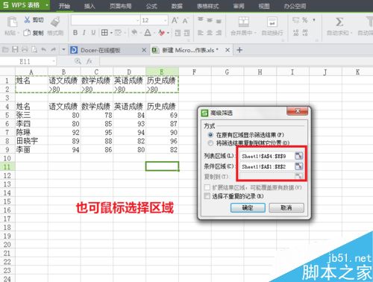Click the Merge and Center (合并居中) icon
373x282 pixels.
click(244, 22)
